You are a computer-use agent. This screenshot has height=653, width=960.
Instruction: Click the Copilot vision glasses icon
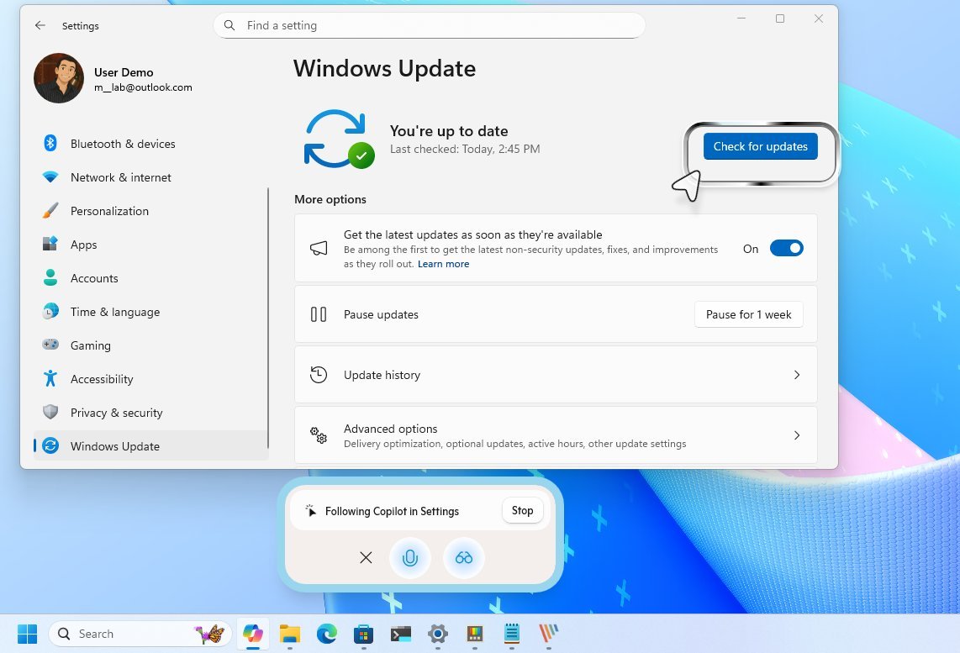tap(464, 558)
